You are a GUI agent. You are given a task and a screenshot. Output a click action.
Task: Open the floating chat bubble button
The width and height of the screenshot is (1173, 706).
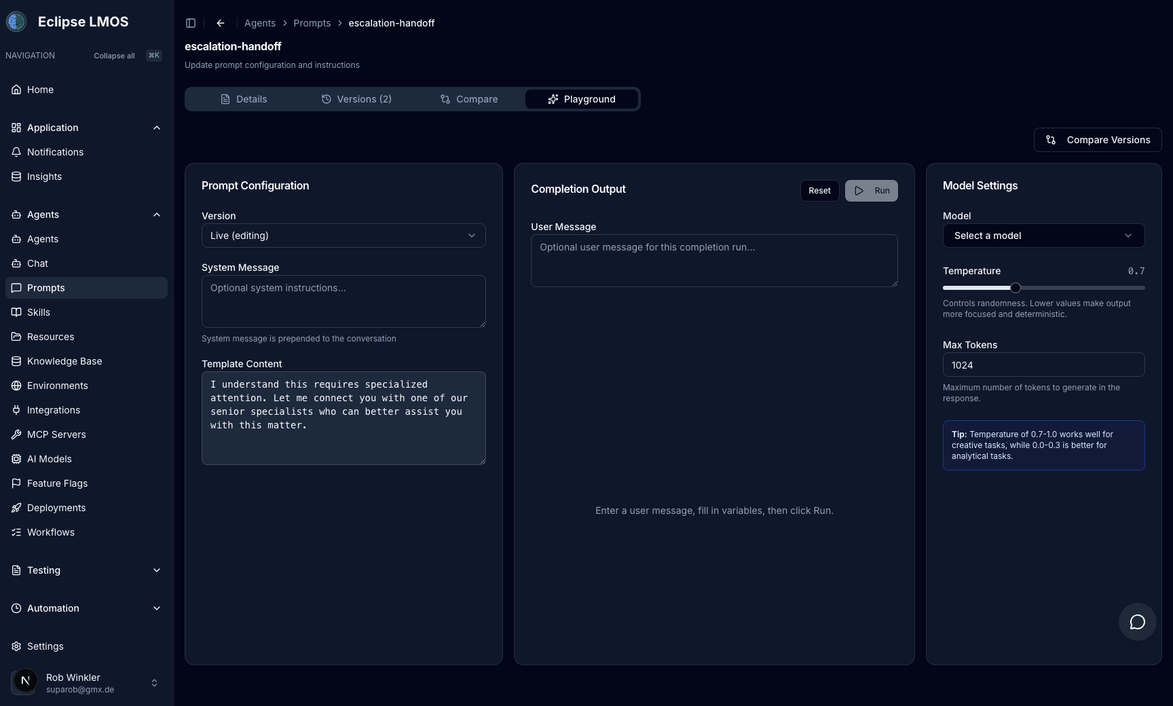pos(1137,622)
